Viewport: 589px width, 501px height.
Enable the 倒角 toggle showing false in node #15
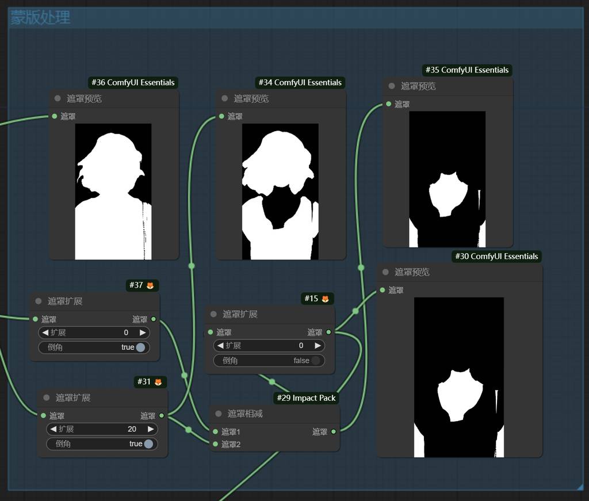tap(315, 361)
